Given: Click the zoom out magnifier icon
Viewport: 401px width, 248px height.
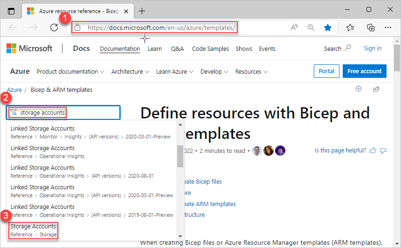Looking at the screenshot, I should [x=311, y=28].
